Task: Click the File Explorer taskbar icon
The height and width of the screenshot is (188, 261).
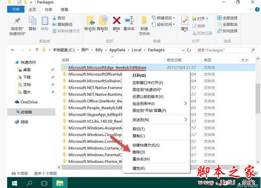Action: coord(60,183)
